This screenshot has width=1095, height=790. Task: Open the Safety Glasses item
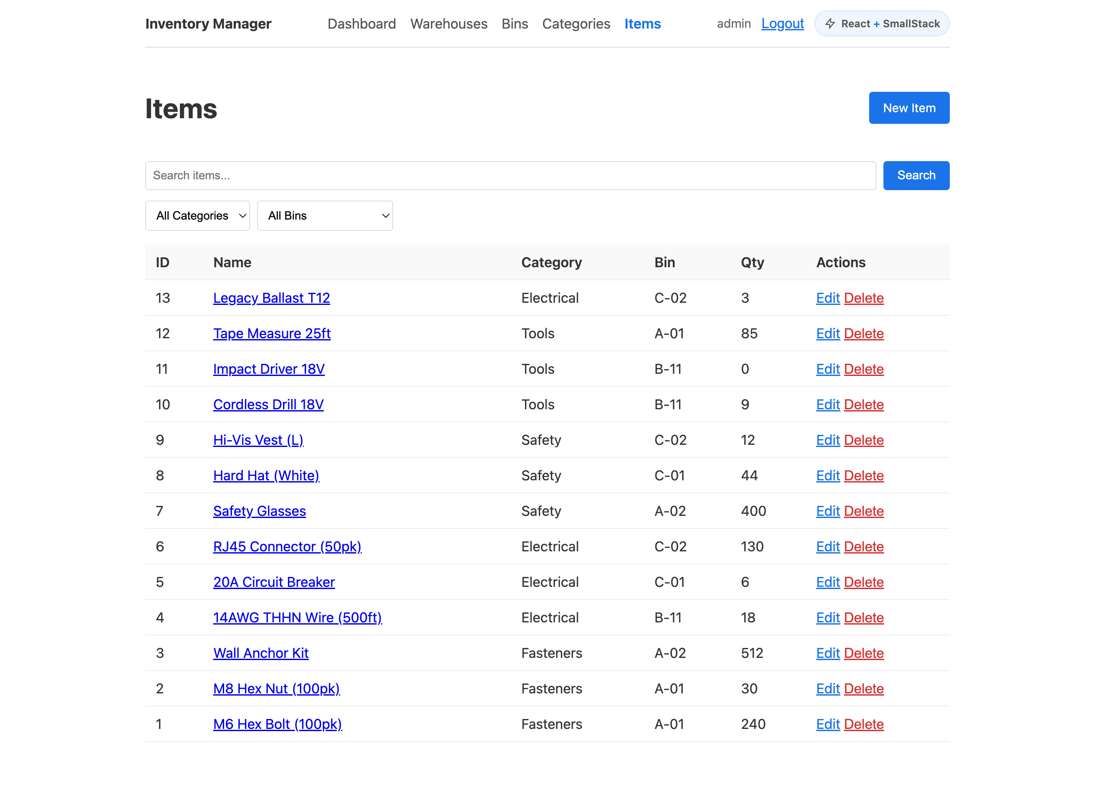click(259, 511)
